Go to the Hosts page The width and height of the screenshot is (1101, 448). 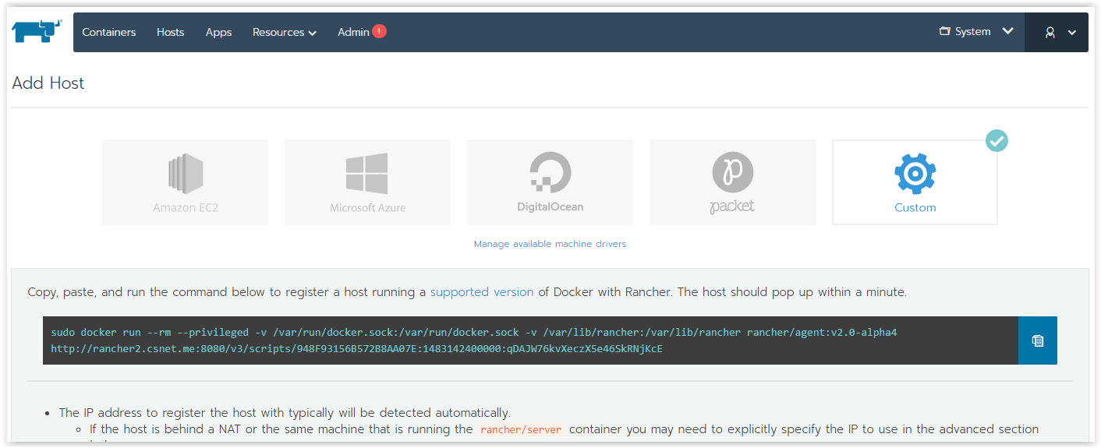pos(170,32)
